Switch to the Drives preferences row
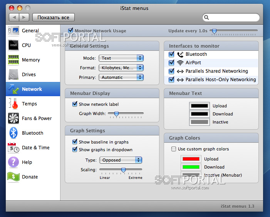The width and height of the screenshot is (270, 217). pos(33,75)
